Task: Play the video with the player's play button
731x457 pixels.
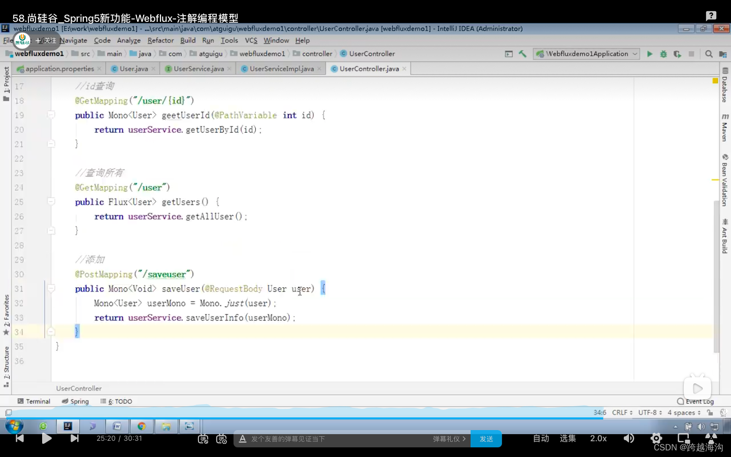Action: (47, 438)
